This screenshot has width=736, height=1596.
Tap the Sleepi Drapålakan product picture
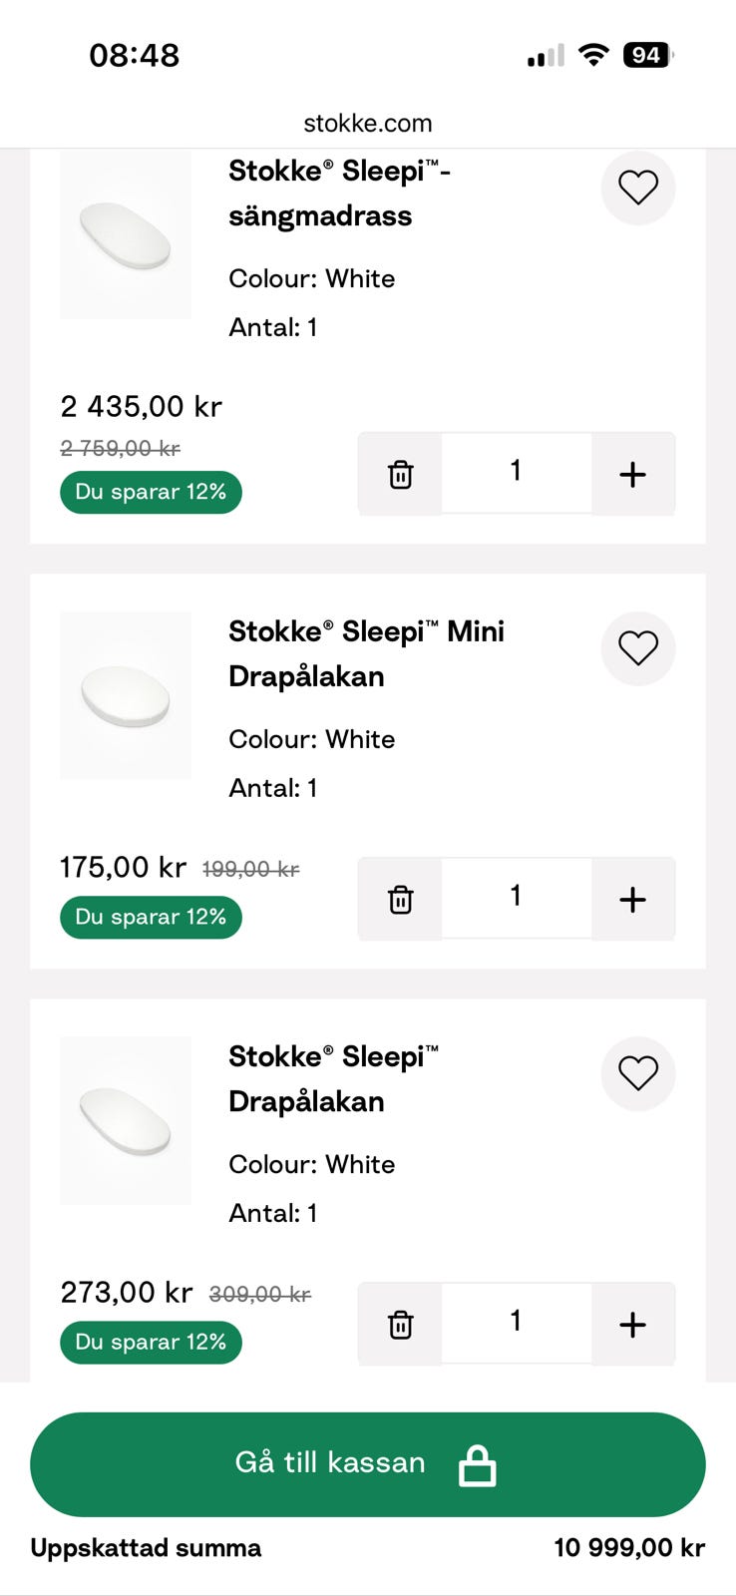point(126,1120)
